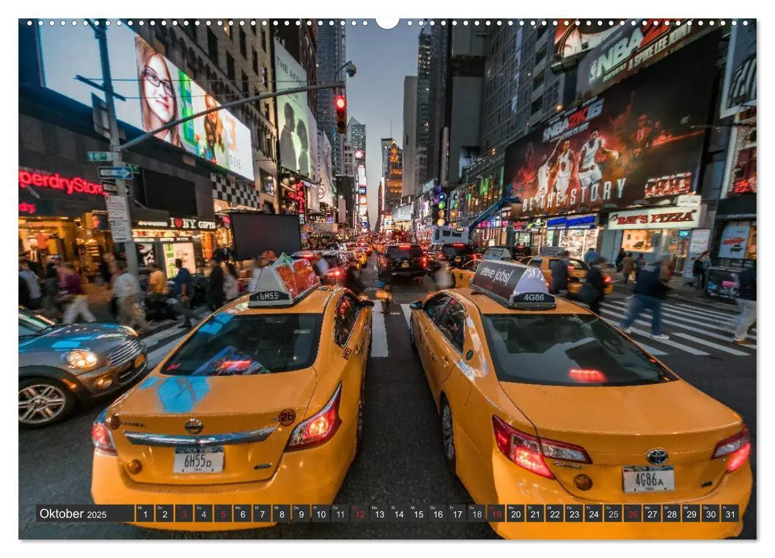Choose date 29 in the calendar strip
The width and height of the screenshot is (775, 558).
[691, 514]
